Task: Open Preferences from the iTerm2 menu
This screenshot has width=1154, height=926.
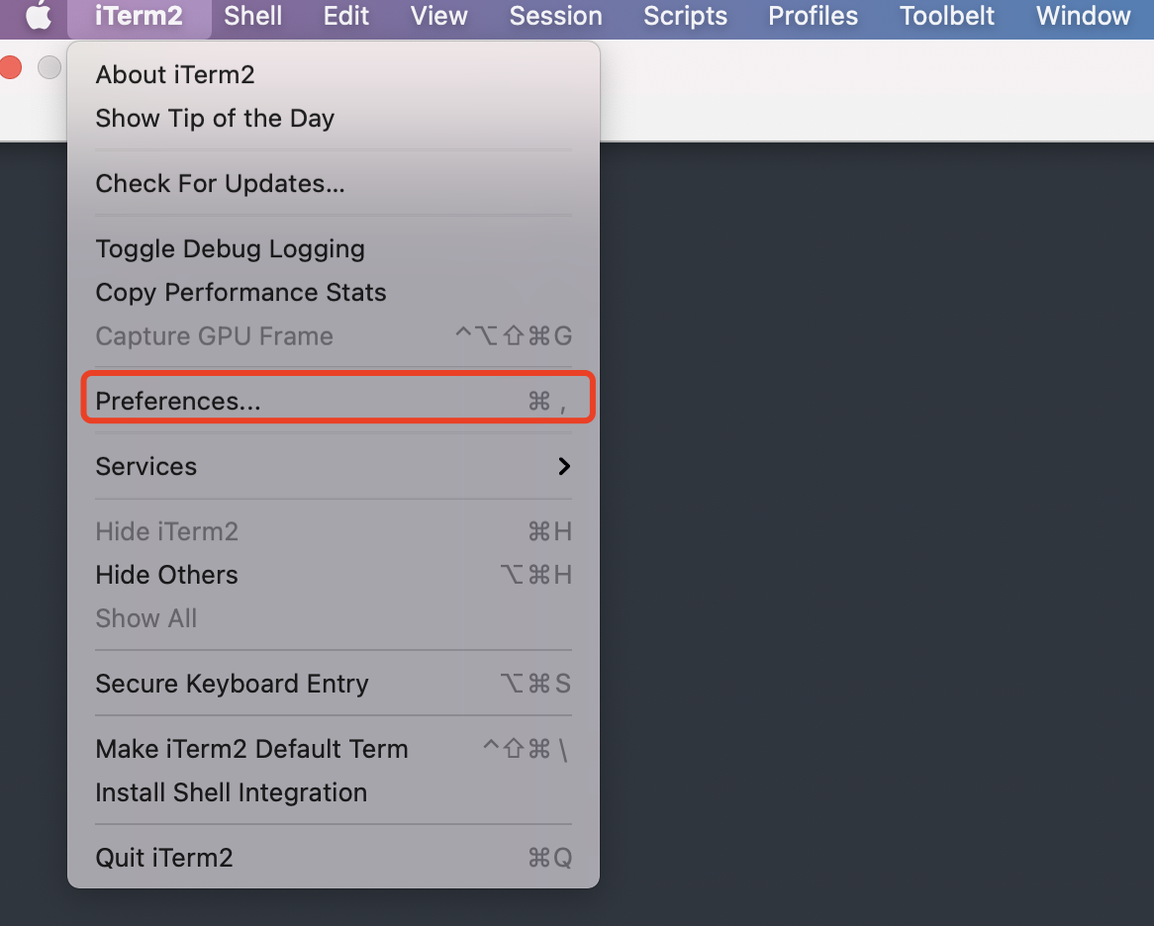Action: click(x=178, y=401)
